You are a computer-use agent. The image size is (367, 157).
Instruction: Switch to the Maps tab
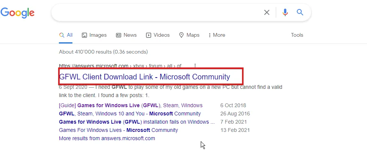pyautogui.click(x=189, y=35)
